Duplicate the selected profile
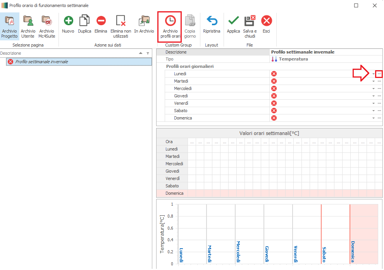 (84, 25)
